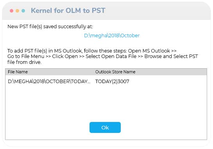Click the 'New PST file(s) saved successfully' message

[50, 26]
